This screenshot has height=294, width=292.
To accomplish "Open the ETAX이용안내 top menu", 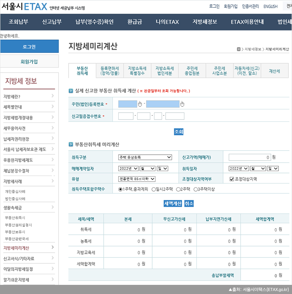I will pyautogui.click(x=247, y=22).
